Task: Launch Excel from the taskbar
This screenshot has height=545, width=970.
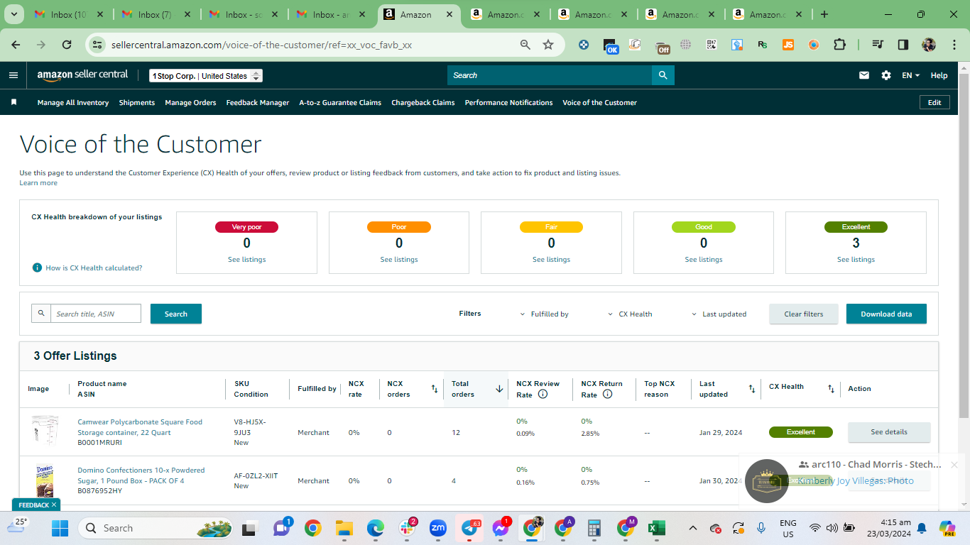Action: pos(657,528)
